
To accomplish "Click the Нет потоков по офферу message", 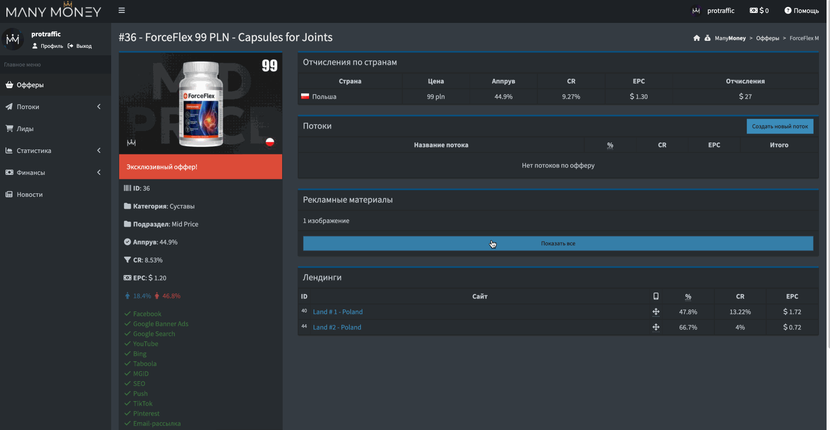I will point(558,165).
